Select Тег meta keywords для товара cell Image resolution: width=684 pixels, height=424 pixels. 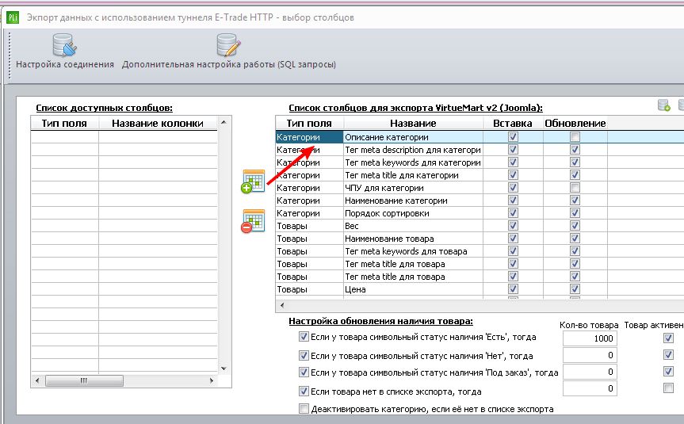[413, 250]
